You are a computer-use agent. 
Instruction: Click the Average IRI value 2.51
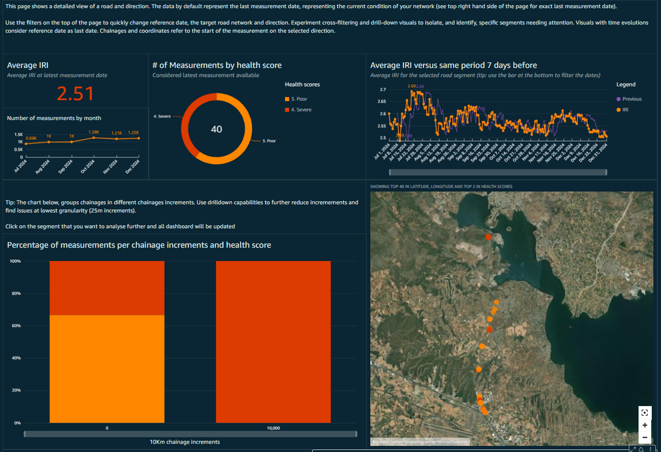[x=75, y=94]
